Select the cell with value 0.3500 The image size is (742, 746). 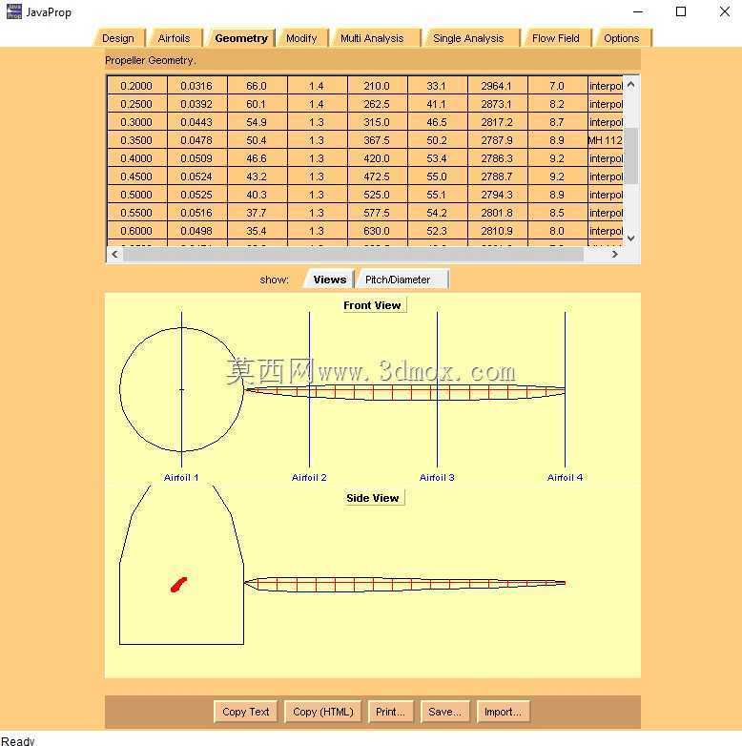[137, 140]
